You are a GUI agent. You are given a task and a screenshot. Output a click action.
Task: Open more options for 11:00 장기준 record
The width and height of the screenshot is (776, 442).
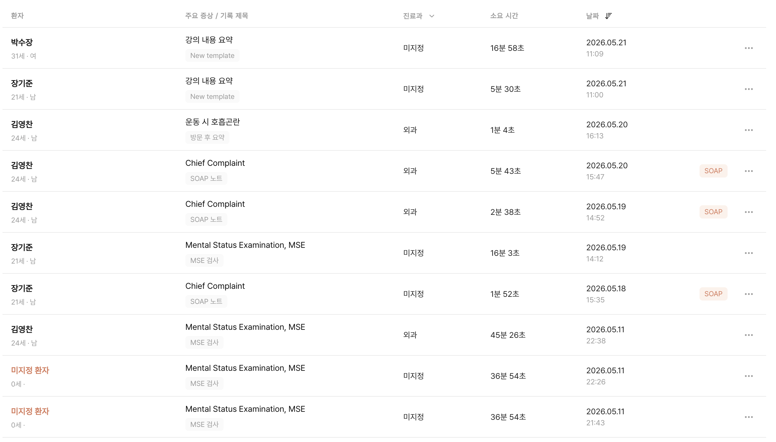(749, 89)
